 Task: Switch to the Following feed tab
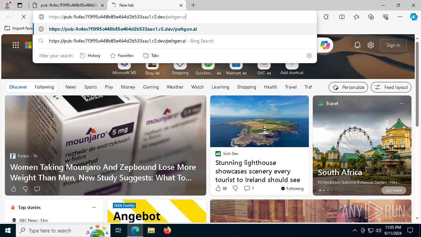[x=44, y=87]
